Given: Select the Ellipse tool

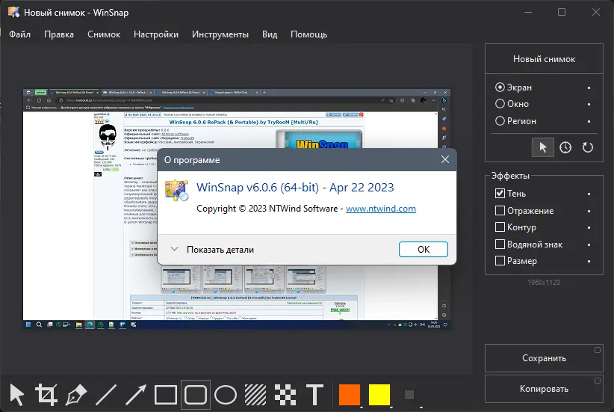Looking at the screenshot, I should pyautogui.click(x=226, y=395).
